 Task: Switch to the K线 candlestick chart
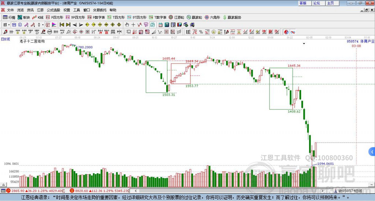tap(38, 18)
